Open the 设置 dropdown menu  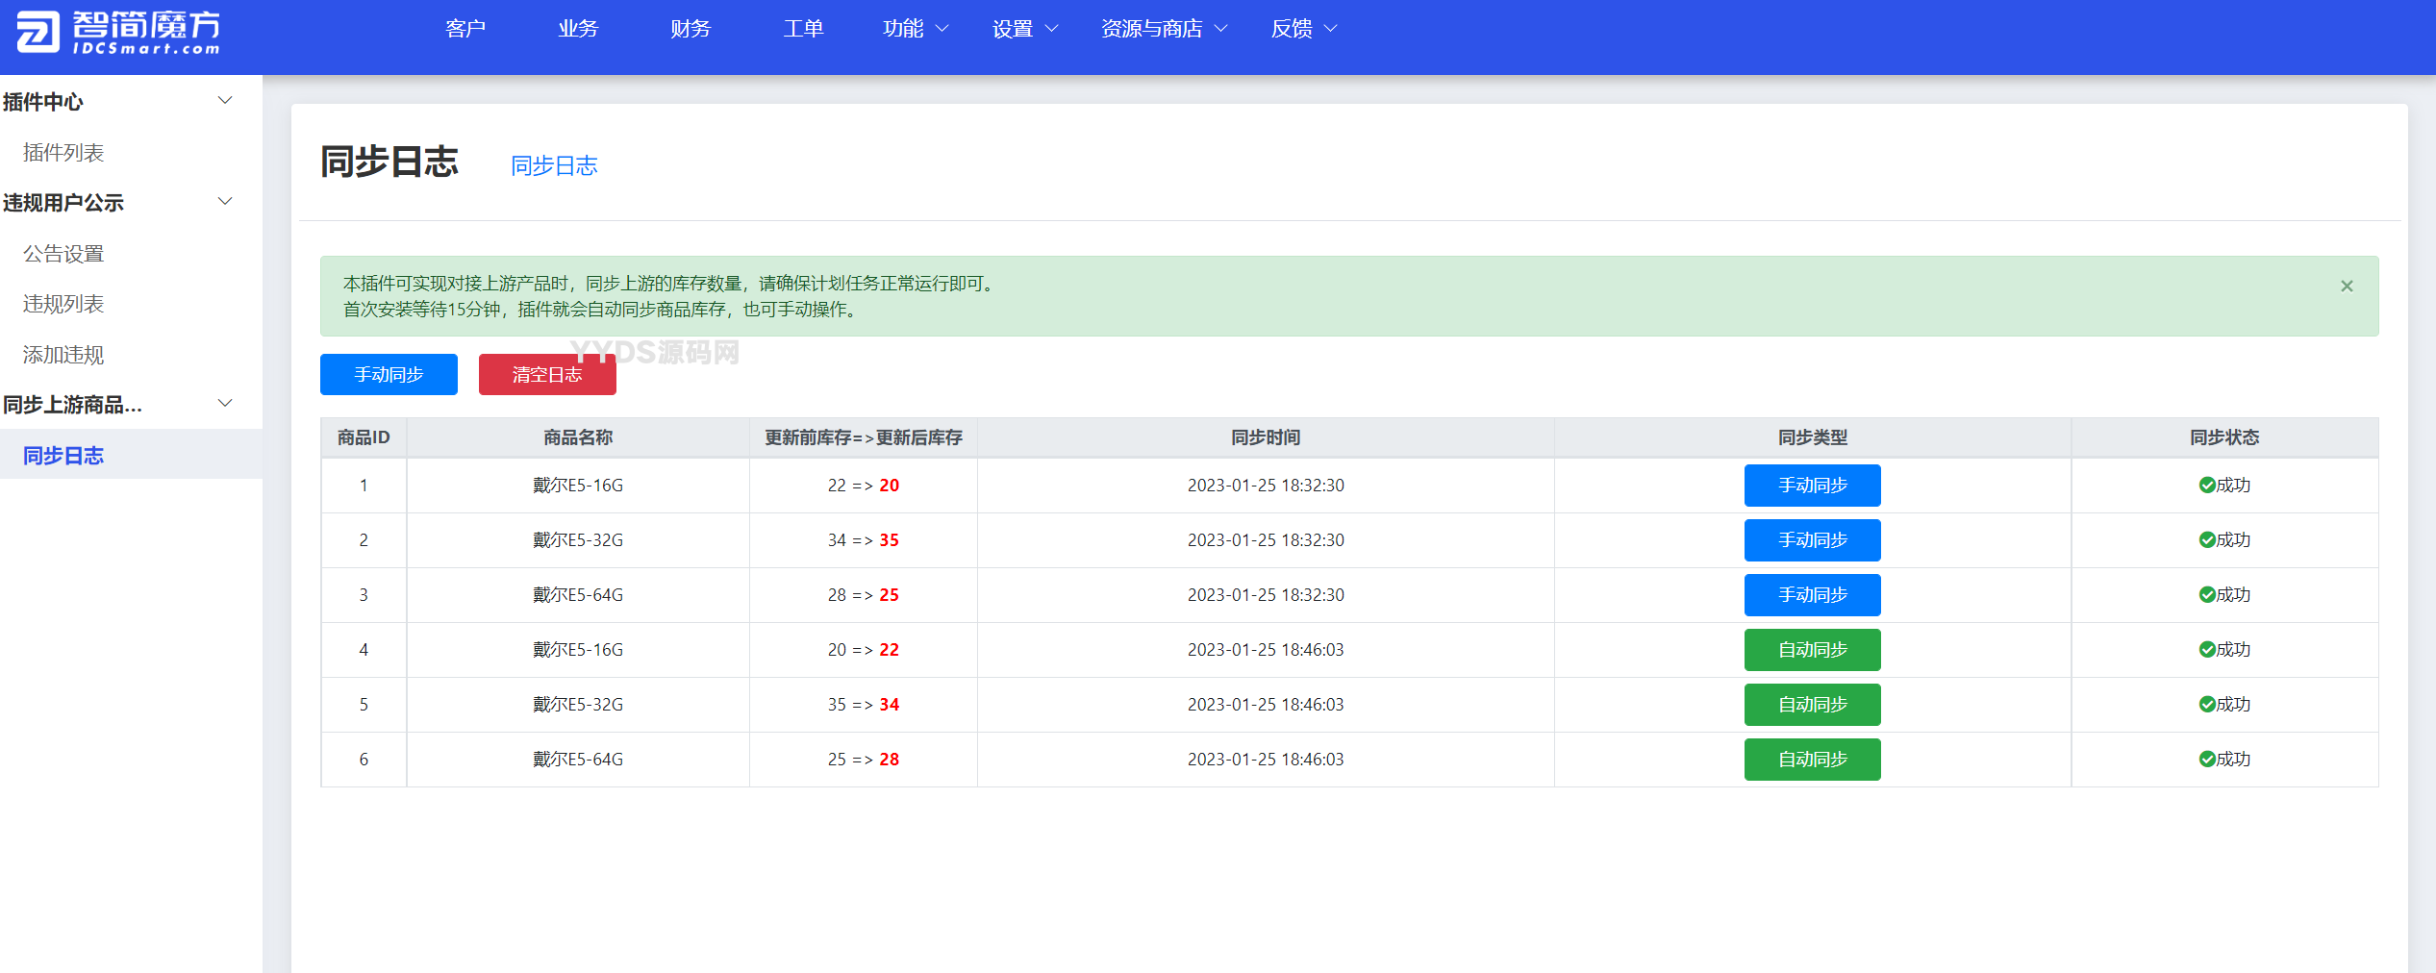(1025, 29)
